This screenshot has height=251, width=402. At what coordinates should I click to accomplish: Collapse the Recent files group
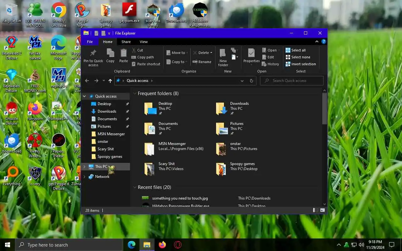[135, 187]
